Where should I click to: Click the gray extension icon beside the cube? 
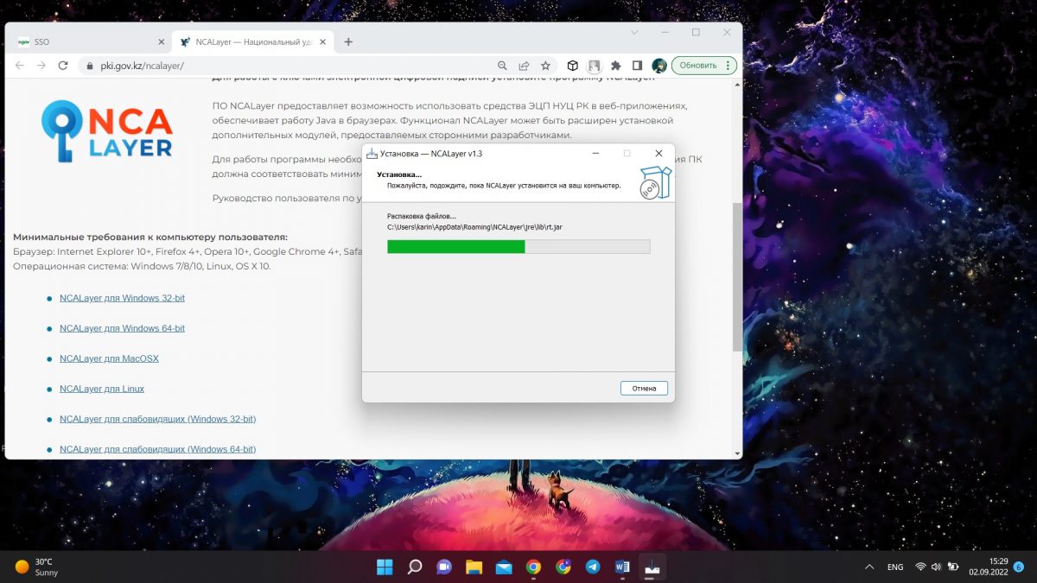click(x=595, y=66)
